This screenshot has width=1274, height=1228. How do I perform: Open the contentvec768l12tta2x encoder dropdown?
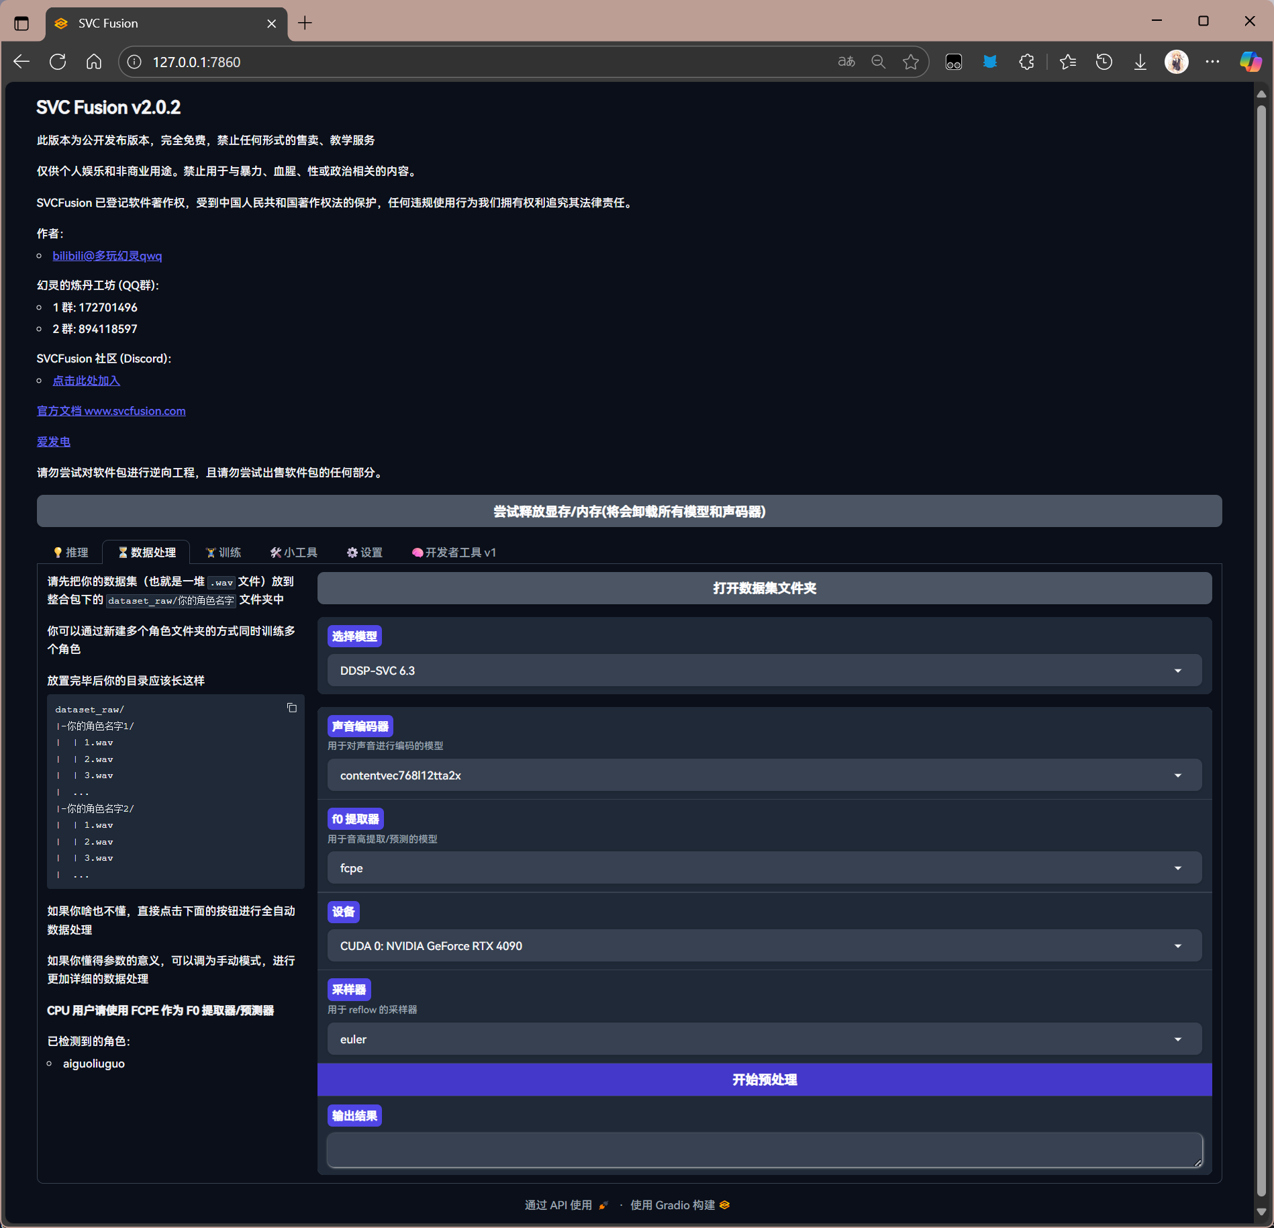764,775
